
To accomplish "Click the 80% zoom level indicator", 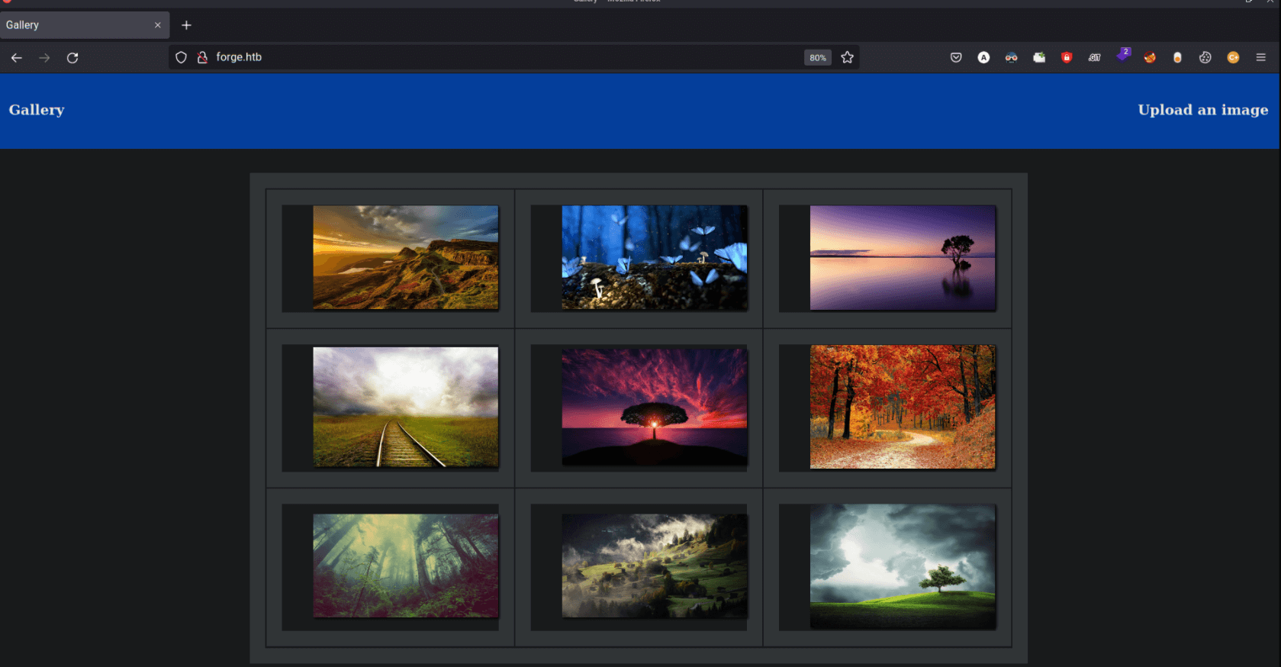I will 818,57.
